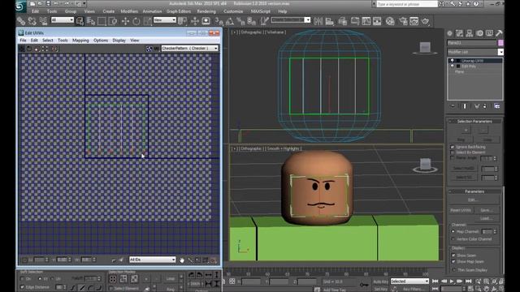
Task: Open the 3ds Max application menu logo
Action: click(x=20, y=6)
